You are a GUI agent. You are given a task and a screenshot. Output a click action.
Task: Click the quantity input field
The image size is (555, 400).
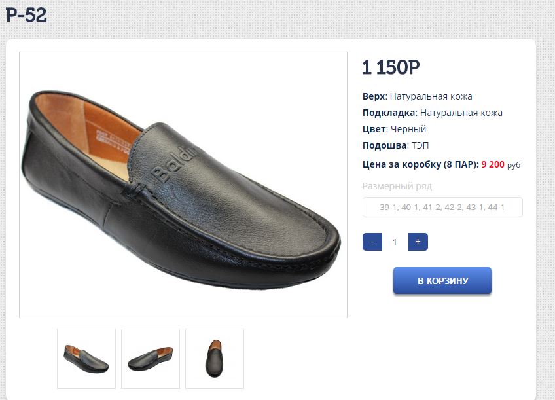[395, 242]
